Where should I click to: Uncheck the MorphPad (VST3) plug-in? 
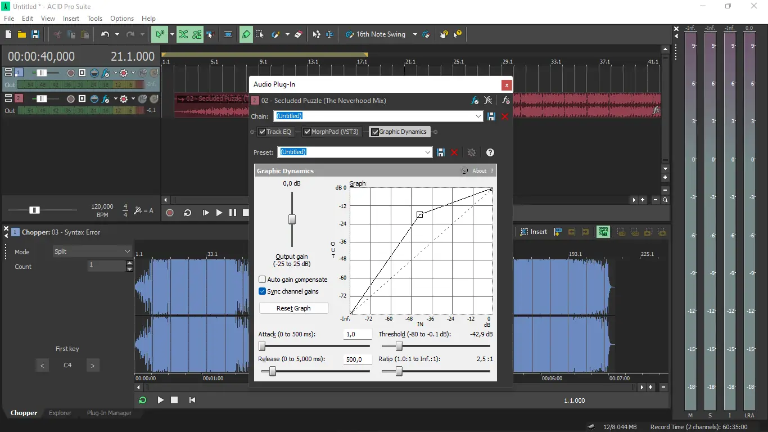click(307, 131)
